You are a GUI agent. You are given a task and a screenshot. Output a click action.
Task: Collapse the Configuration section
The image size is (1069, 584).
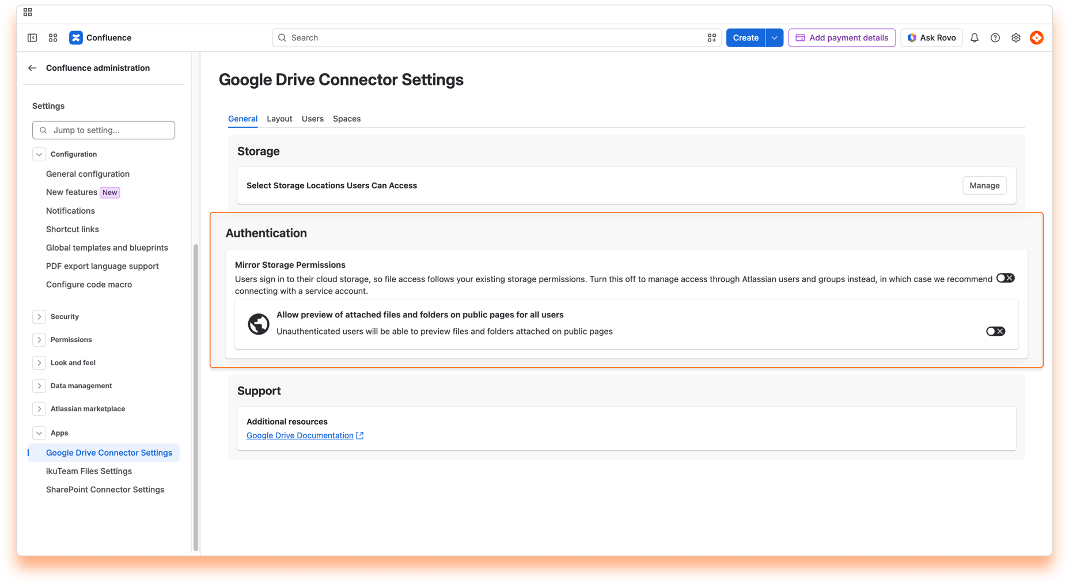point(39,154)
